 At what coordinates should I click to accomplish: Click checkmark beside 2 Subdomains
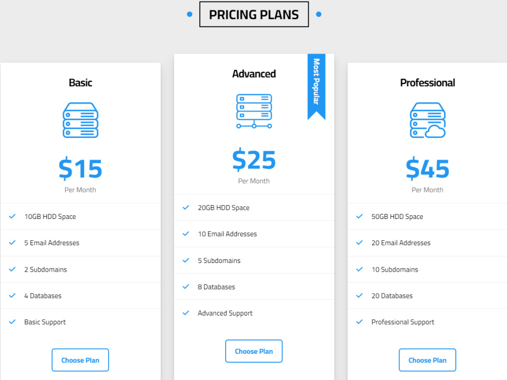click(12, 269)
